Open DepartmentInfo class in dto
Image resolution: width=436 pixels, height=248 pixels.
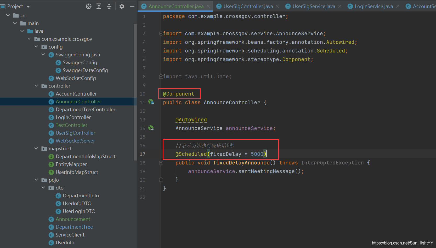point(81,196)
